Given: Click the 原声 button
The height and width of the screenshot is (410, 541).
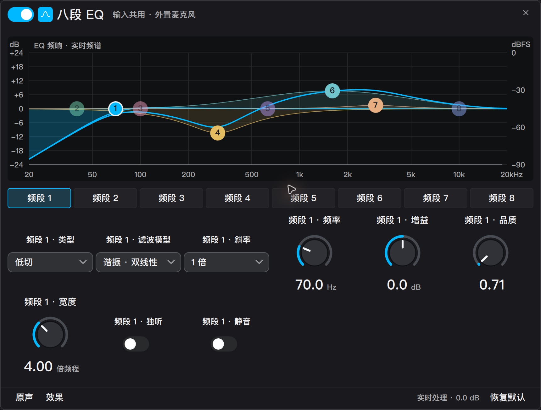Looking at the screenshot, I should point(25,397).
